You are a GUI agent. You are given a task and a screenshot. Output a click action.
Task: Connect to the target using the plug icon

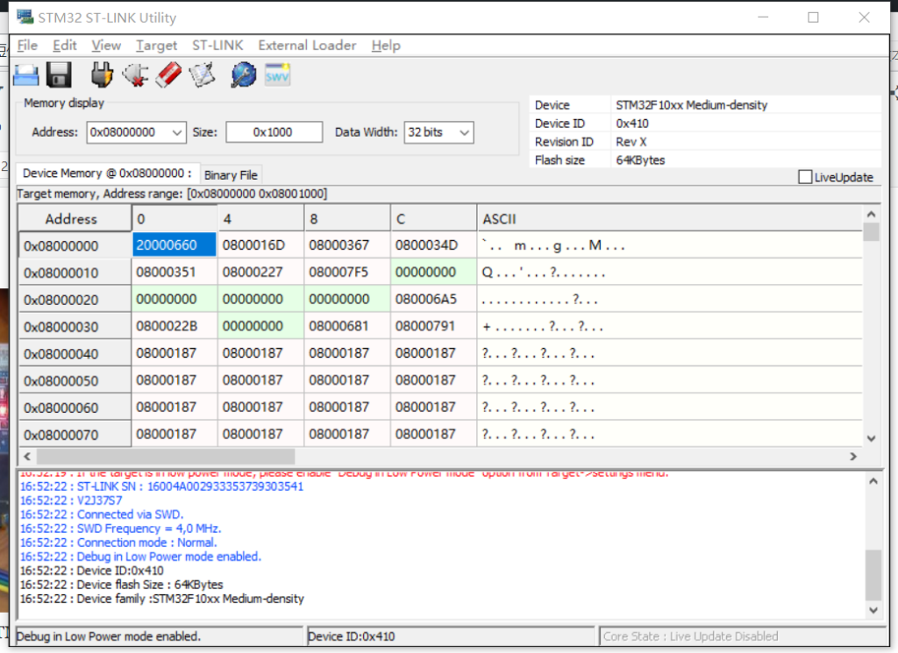(102, 75)
